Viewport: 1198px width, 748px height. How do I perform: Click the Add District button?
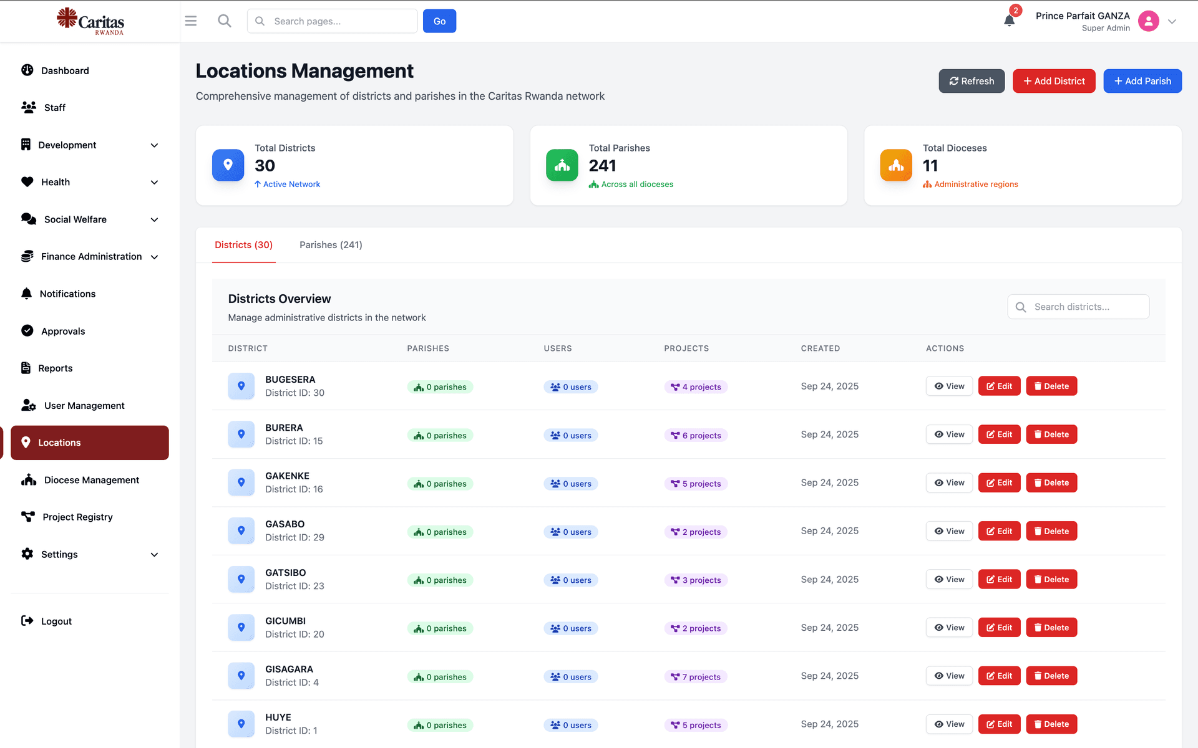1054,81
